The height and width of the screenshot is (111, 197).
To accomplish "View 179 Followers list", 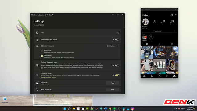I will [x=164, y=22].
